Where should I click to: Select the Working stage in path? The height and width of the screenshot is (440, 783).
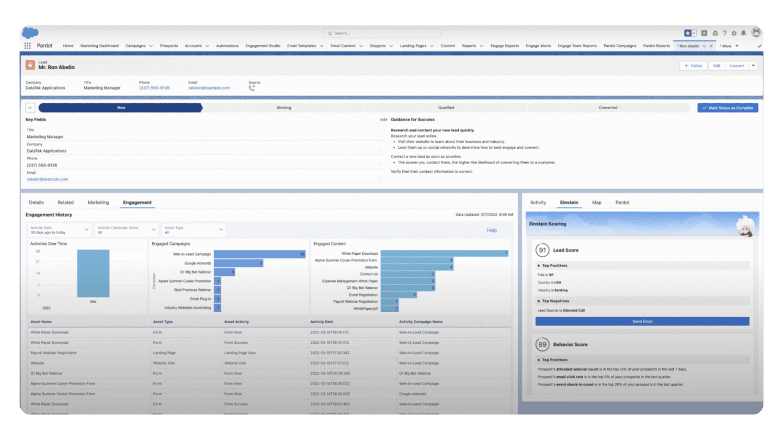tap(283, 108)
